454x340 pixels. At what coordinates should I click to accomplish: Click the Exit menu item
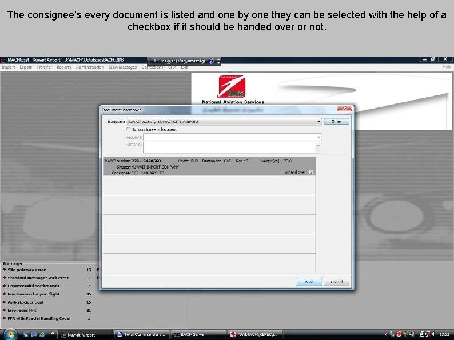pos(185,67)
